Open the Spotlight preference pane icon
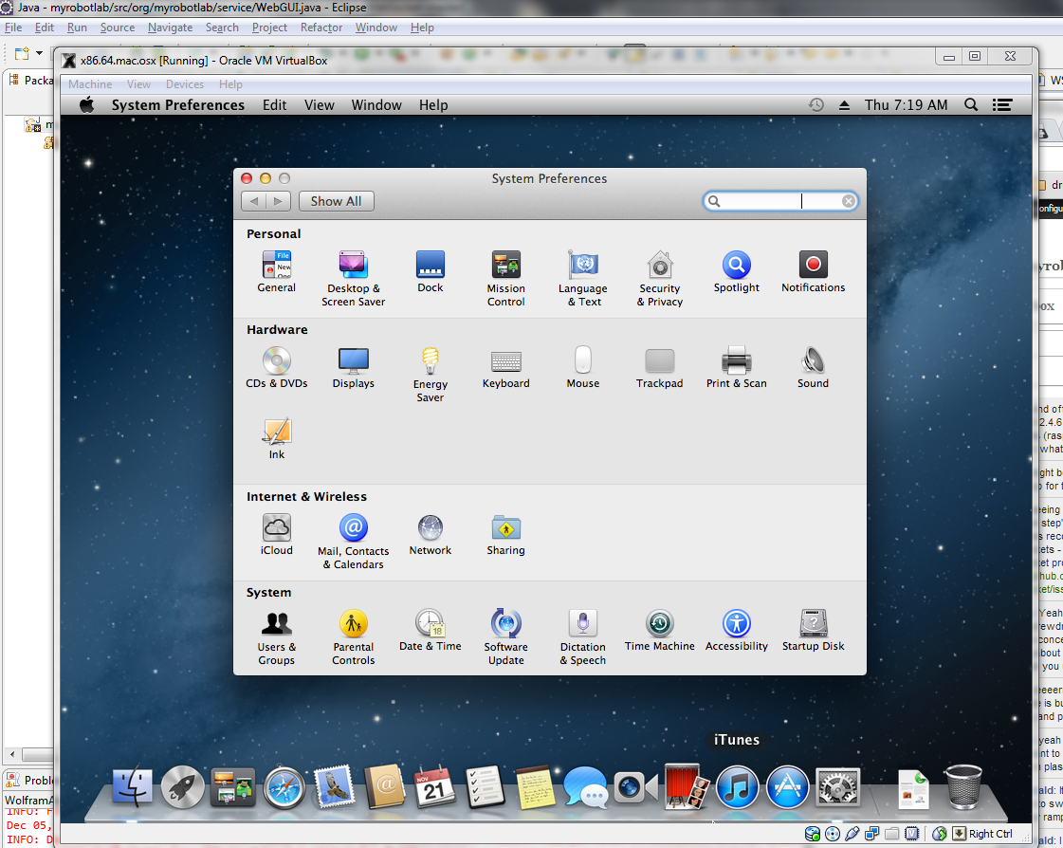Viewport: 1063px width, 848px height. coord(736,271)
